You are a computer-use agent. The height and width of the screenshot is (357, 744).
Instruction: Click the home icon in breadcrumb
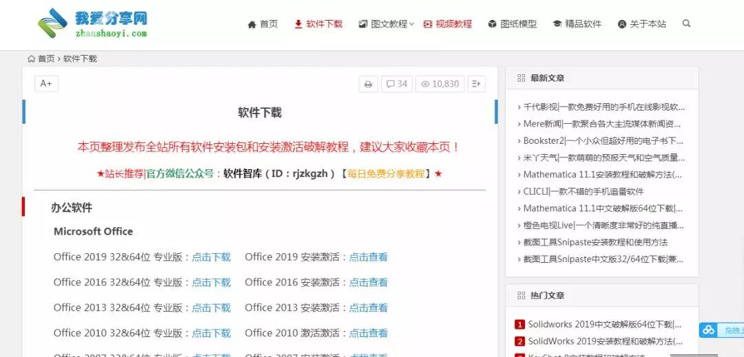pos(32,58)
